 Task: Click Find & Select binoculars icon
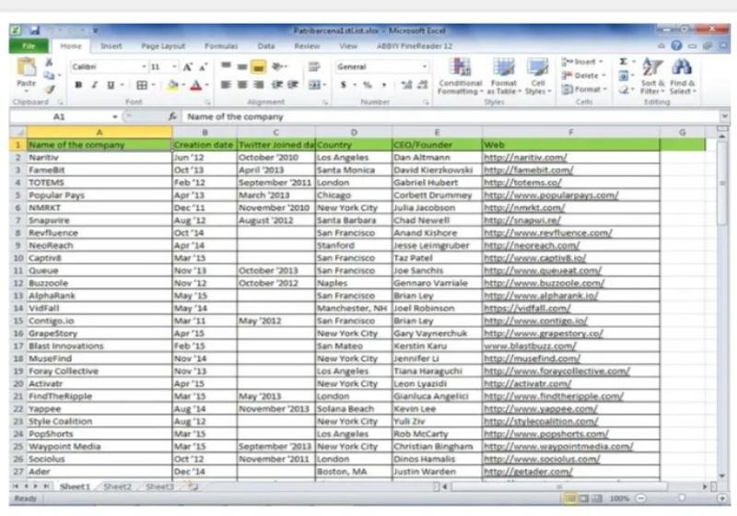click(x=682, y=76)
